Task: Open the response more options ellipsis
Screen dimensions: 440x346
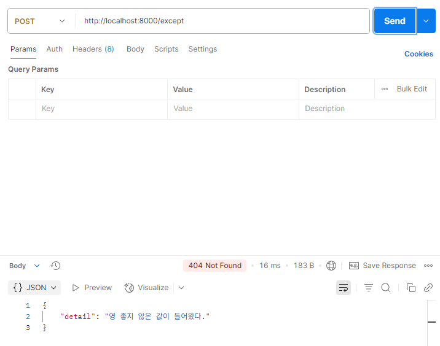Action: coord(428,266)
